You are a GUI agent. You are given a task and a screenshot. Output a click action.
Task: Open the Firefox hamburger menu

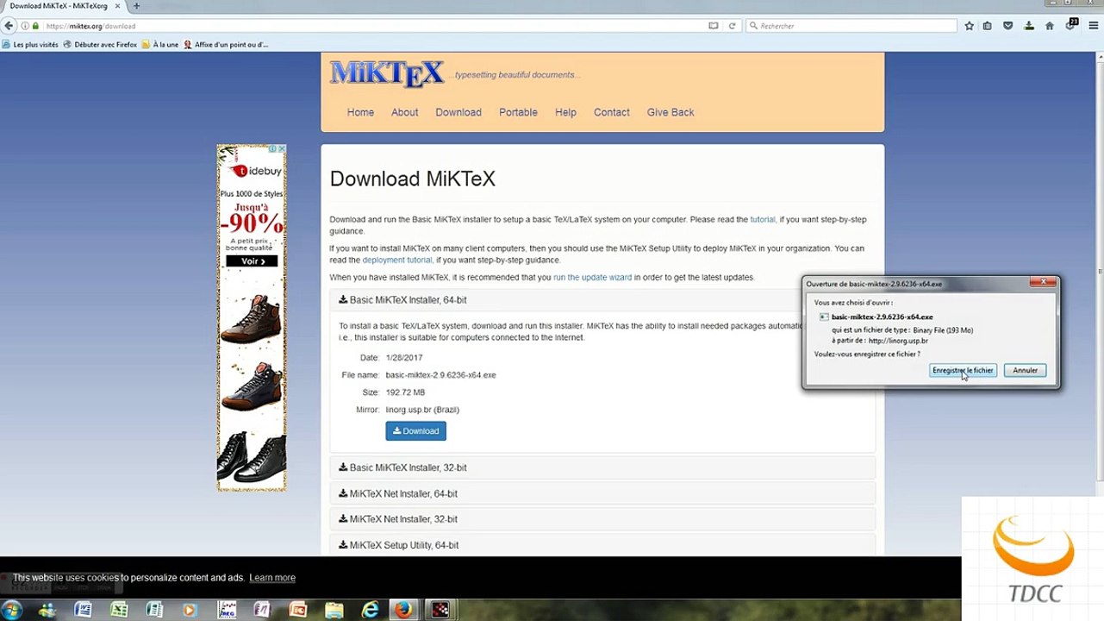point(1093,26)
